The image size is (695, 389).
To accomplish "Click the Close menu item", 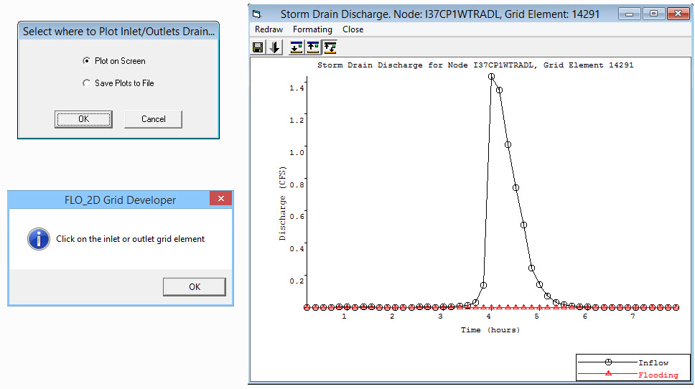I will coord(353,29).
